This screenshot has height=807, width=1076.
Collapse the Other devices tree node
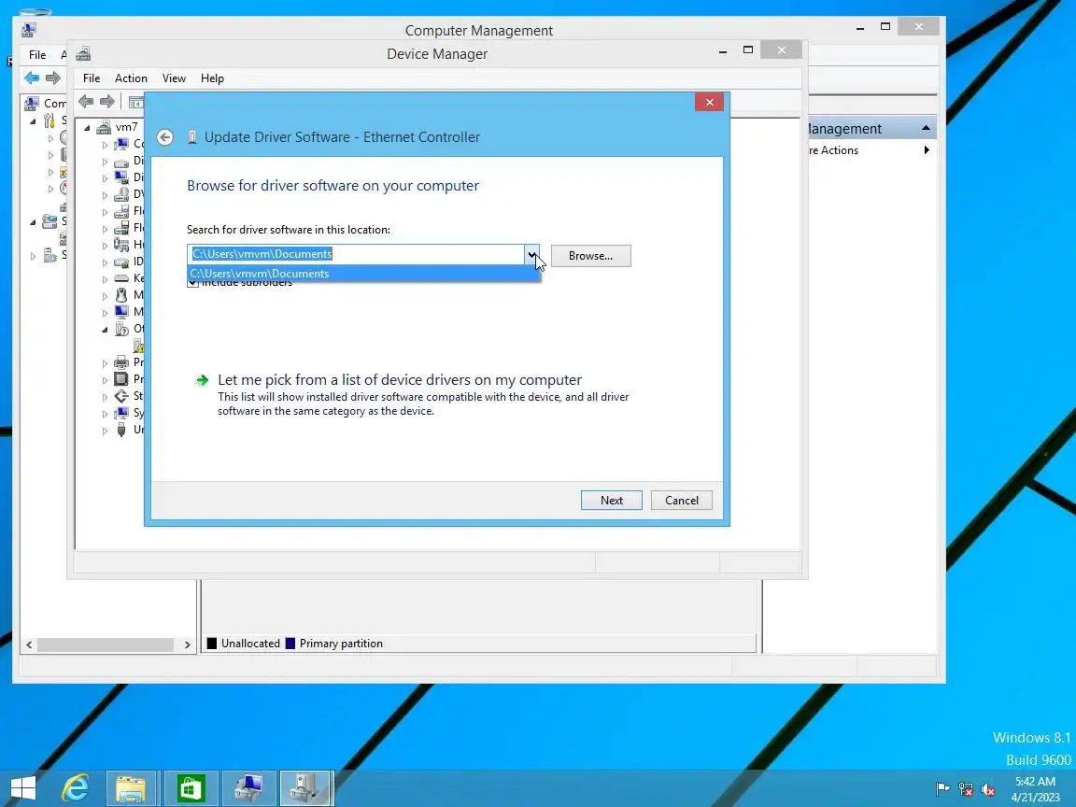105,330
